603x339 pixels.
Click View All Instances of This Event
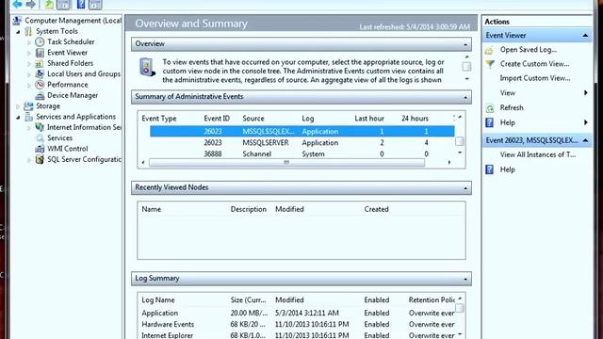click(538, 154)
